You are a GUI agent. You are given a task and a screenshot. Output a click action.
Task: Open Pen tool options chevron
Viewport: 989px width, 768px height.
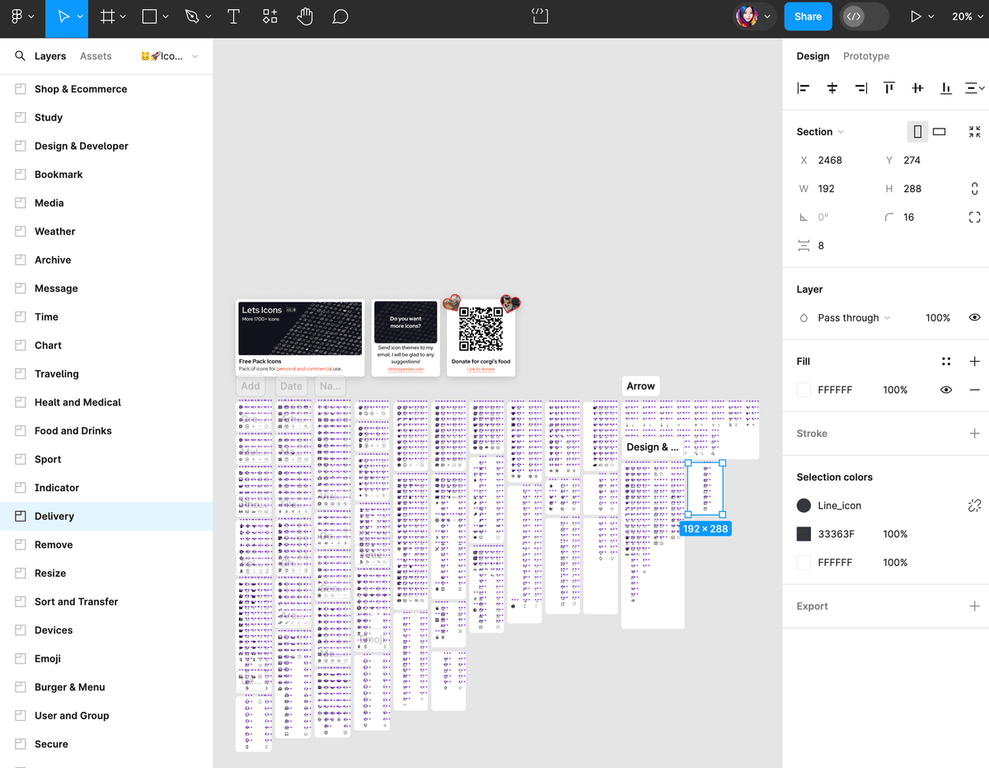(x=209, y=17)
